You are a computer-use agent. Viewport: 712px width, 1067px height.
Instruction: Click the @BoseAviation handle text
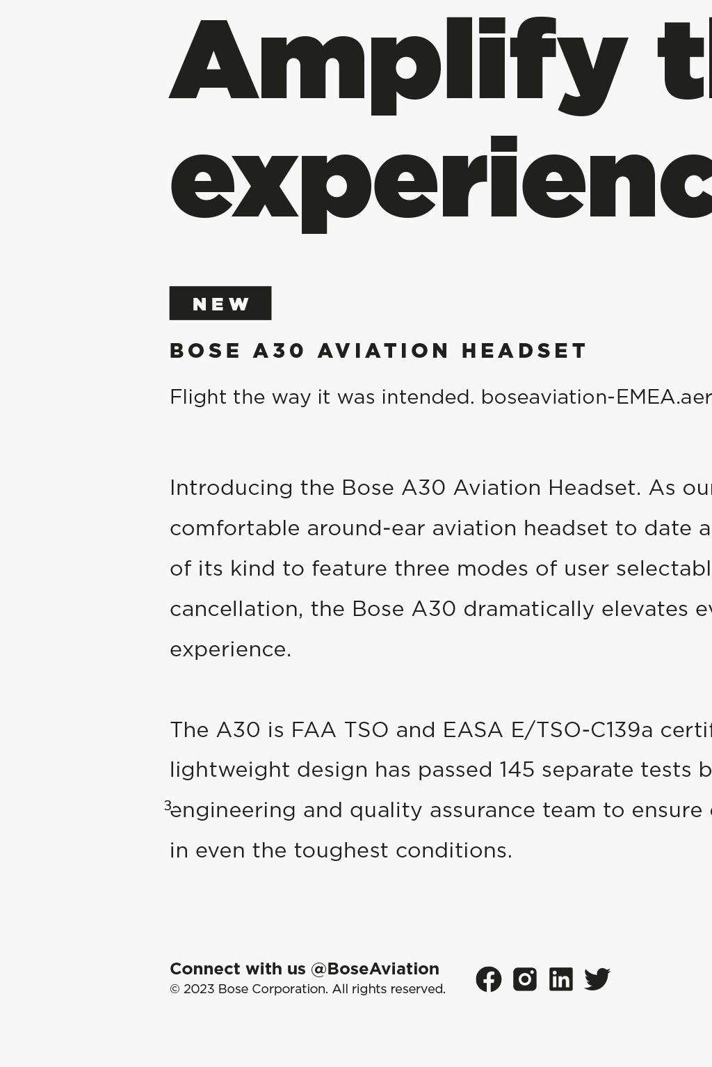(375, 969)
